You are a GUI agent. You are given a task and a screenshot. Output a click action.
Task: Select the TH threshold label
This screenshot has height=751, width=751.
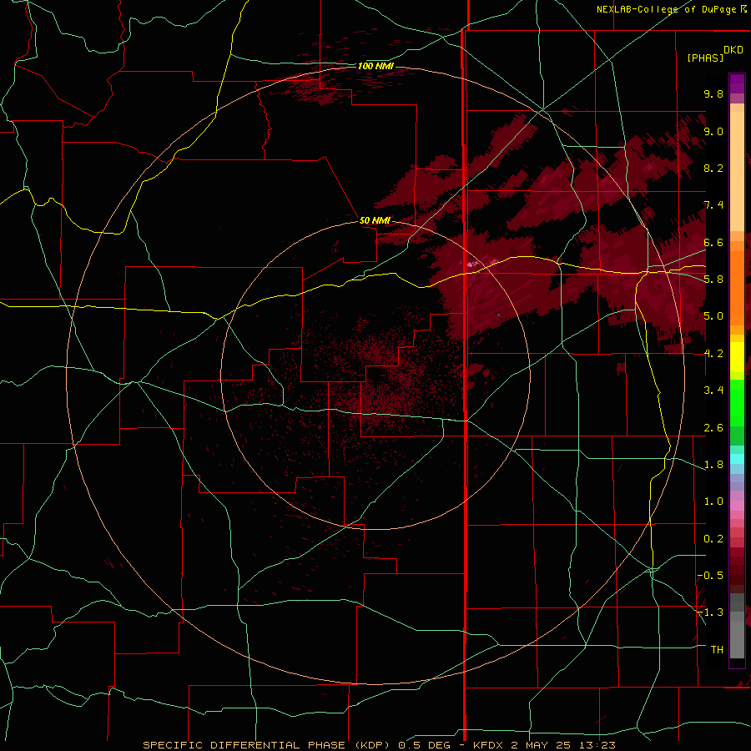coord(717,650)
